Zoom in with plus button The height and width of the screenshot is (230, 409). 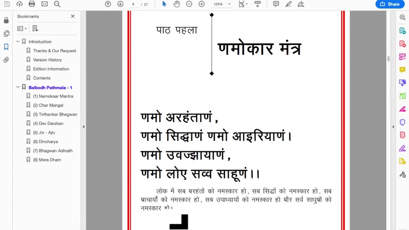pyautogui.click(x=202, y=4)
